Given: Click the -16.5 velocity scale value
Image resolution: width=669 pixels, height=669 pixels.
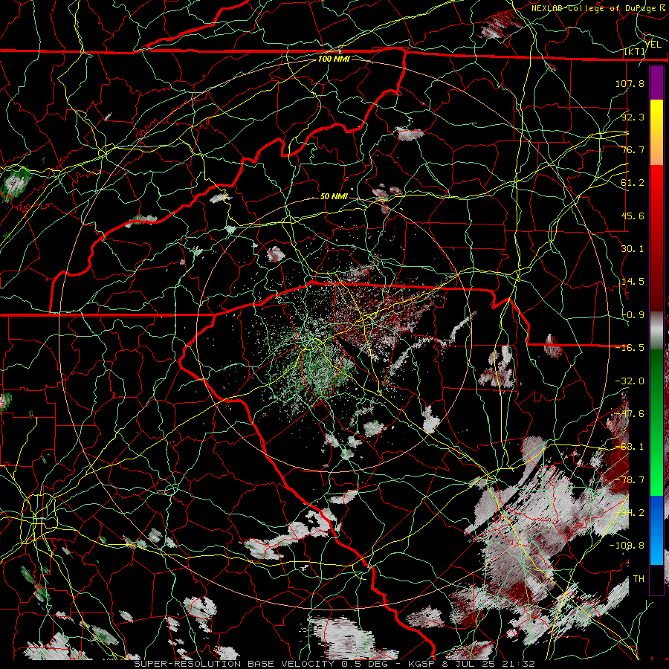Looking at the screenshot, I should [x=630, y=348].
